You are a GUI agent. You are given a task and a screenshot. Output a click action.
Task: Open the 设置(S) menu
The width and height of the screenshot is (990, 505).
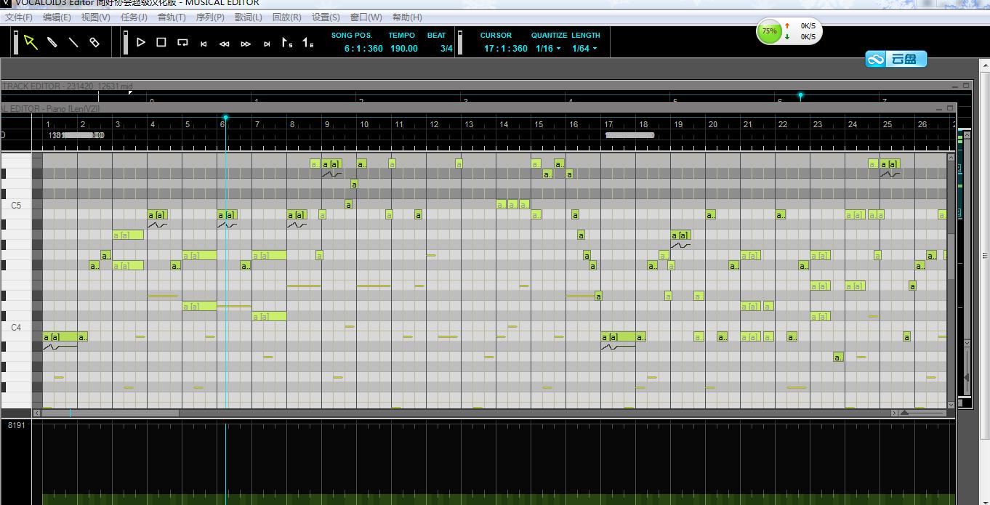point(325,17)
